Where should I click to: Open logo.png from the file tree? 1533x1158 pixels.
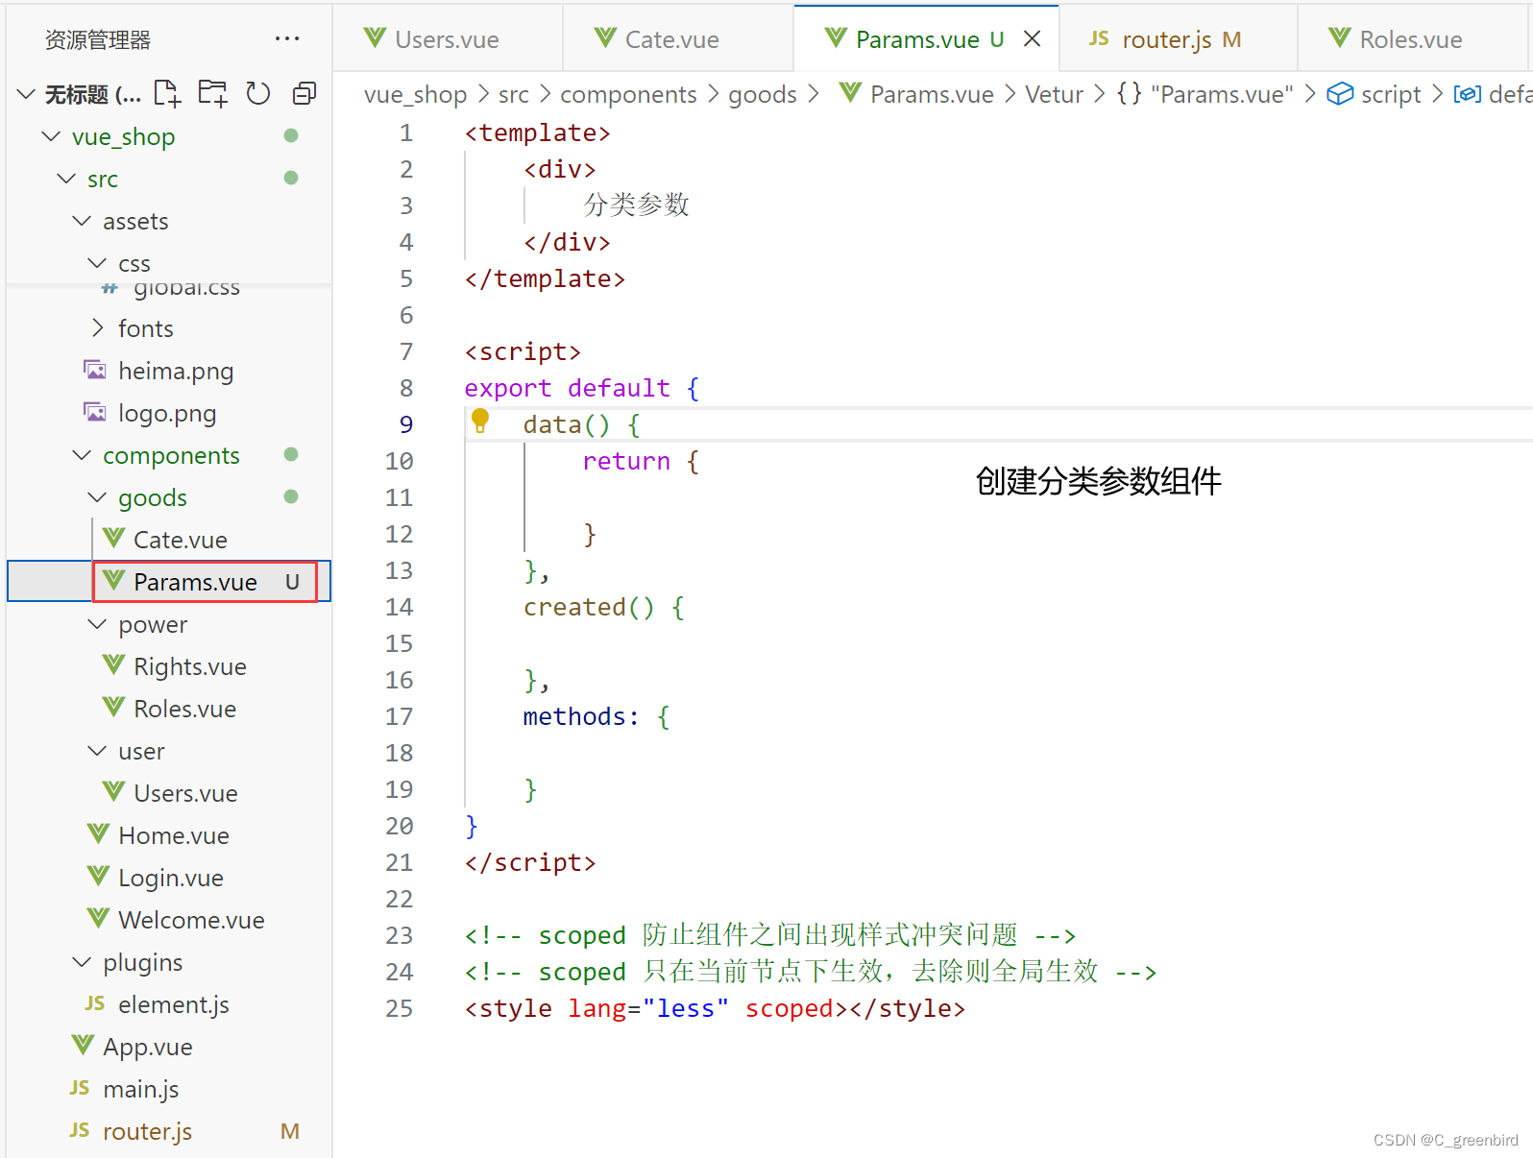point(169,413)
